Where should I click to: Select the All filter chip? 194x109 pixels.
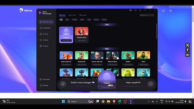tap(61, 20)
